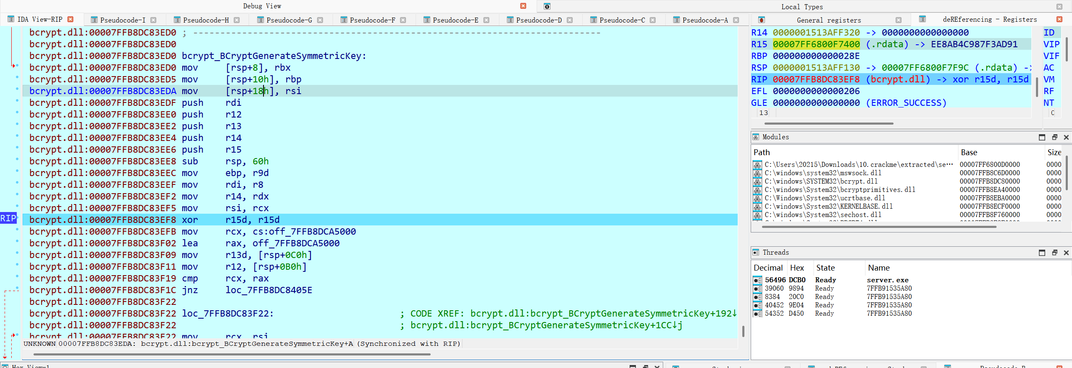
Task: Sort threads by the State column header
Action: [x=839, y=268]
